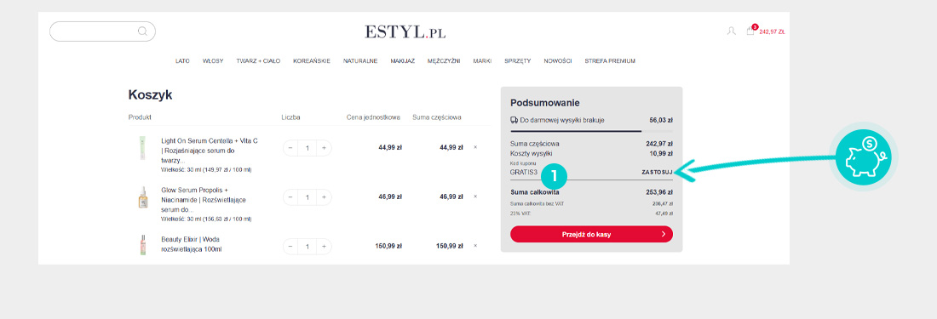937x319 pixels.
Task: Open the MAKIJAŻ menu category
Action: point(403,60)
